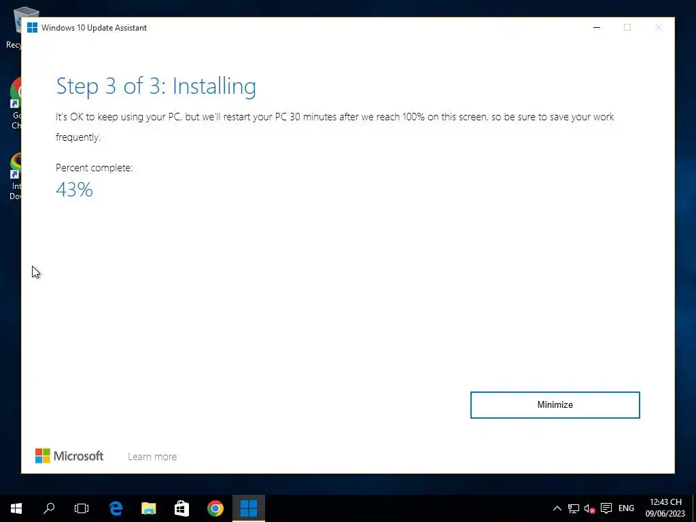This screenshot has height=522, width=696.
Task: Click the muted volume tray icon
Action: tap(589, 508)
